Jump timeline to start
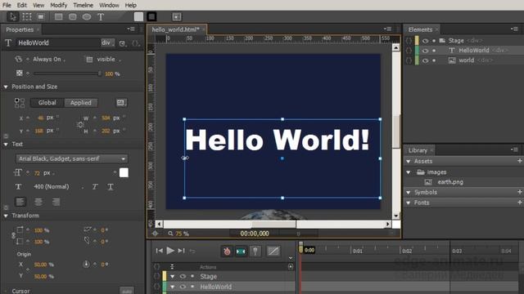 160,251
